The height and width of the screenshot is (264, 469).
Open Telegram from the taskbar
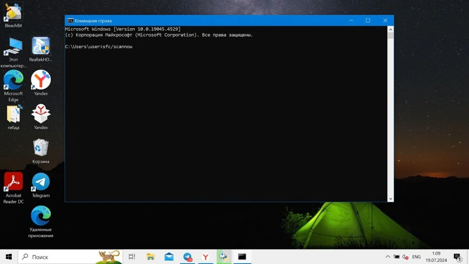tap(188, 257)
